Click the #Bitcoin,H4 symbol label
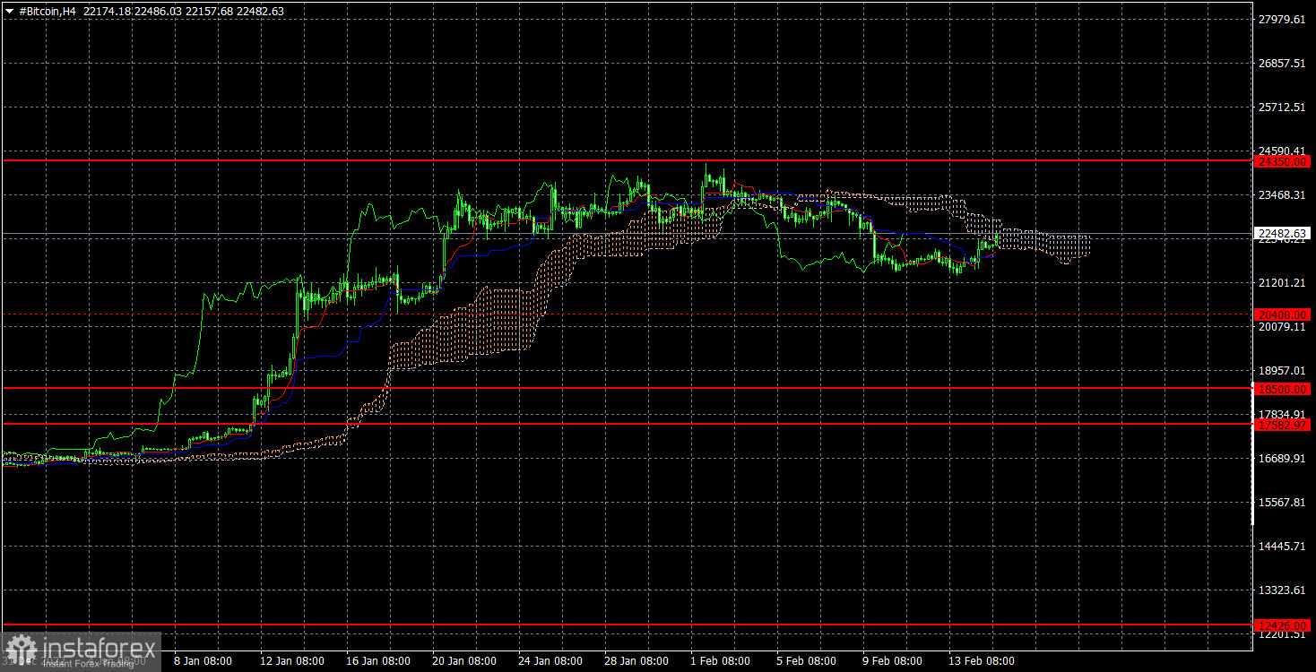This screenshot has width=1316, height=672. click(47, 11)
